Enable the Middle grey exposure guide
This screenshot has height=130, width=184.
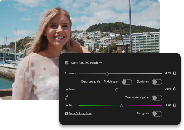coord(126,82)
